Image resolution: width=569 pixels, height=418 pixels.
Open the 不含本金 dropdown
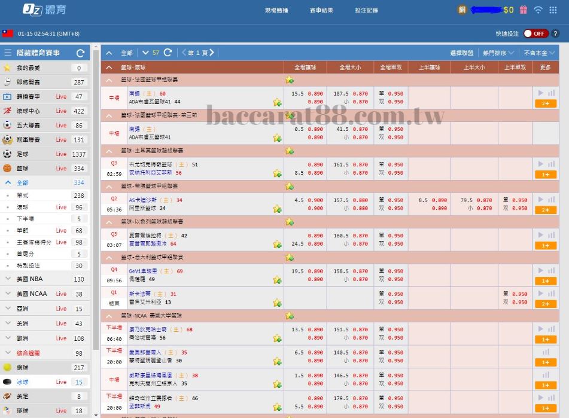[535, 53]
